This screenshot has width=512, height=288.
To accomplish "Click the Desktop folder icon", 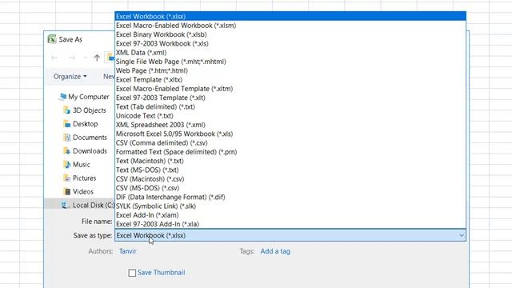I will pyautogui.click(x=66, y=124).
